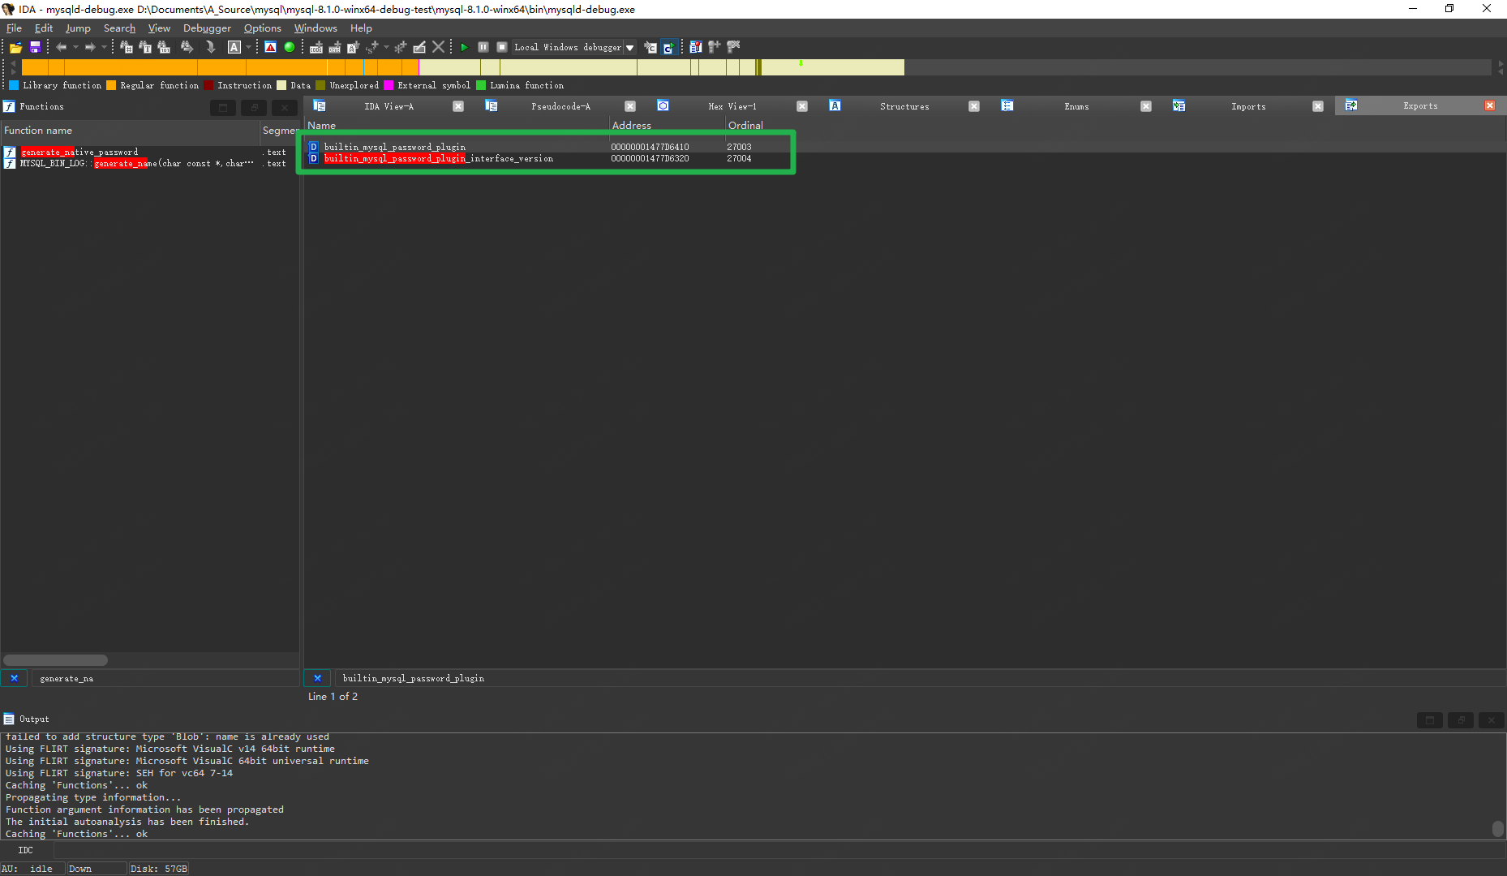This screenshot has width=1507, height=876.
Task: Open the Jump menu
Action: [x=78, y=28]
